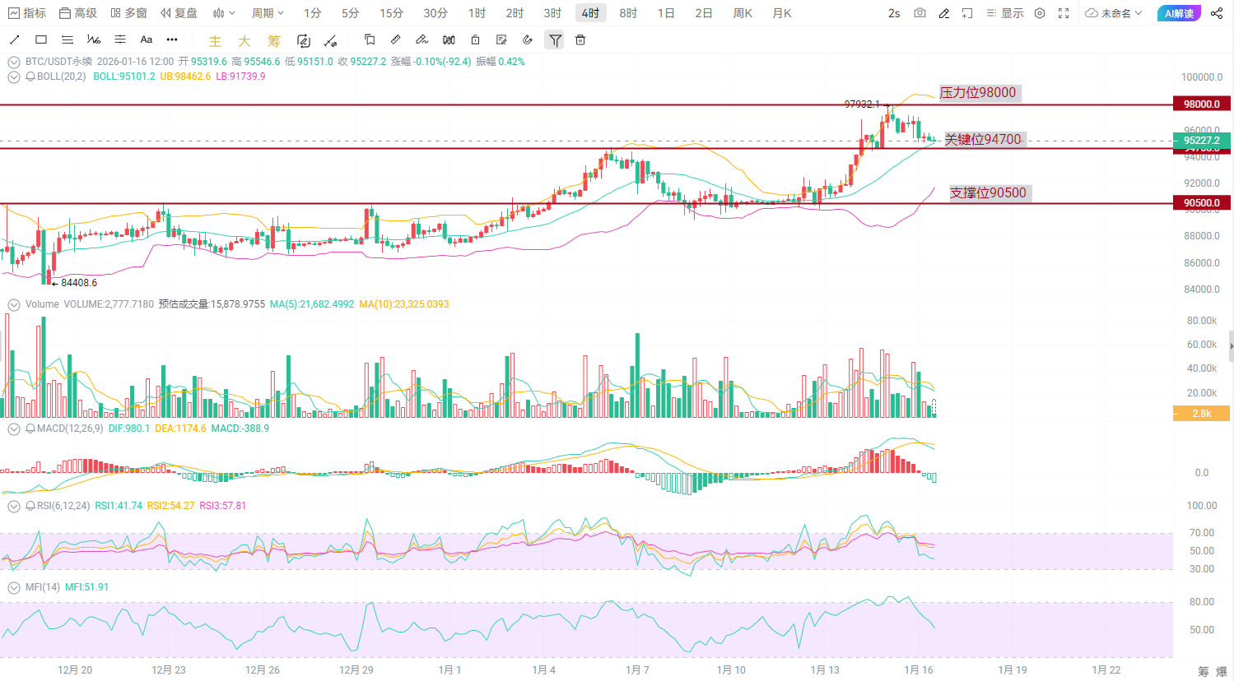The width and height of the screenshot is (1234, 681).
Task: Open chart settings via the gear icon
Action: click(1040, 12)
